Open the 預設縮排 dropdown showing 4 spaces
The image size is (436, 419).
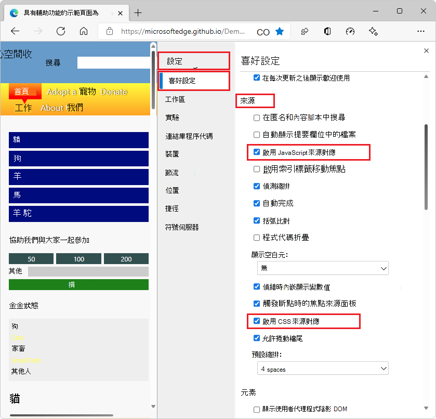tap(323, 368)
